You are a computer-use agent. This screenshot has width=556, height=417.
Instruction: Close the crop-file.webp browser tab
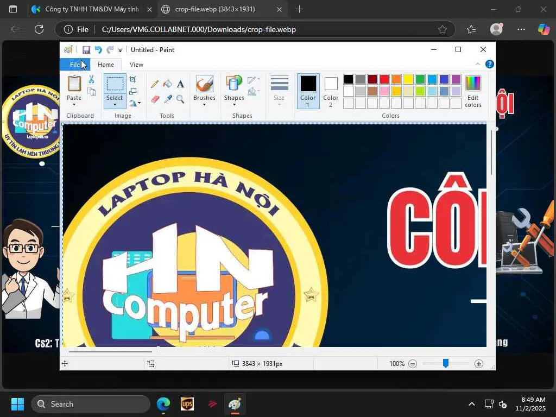tap(280, 10)
